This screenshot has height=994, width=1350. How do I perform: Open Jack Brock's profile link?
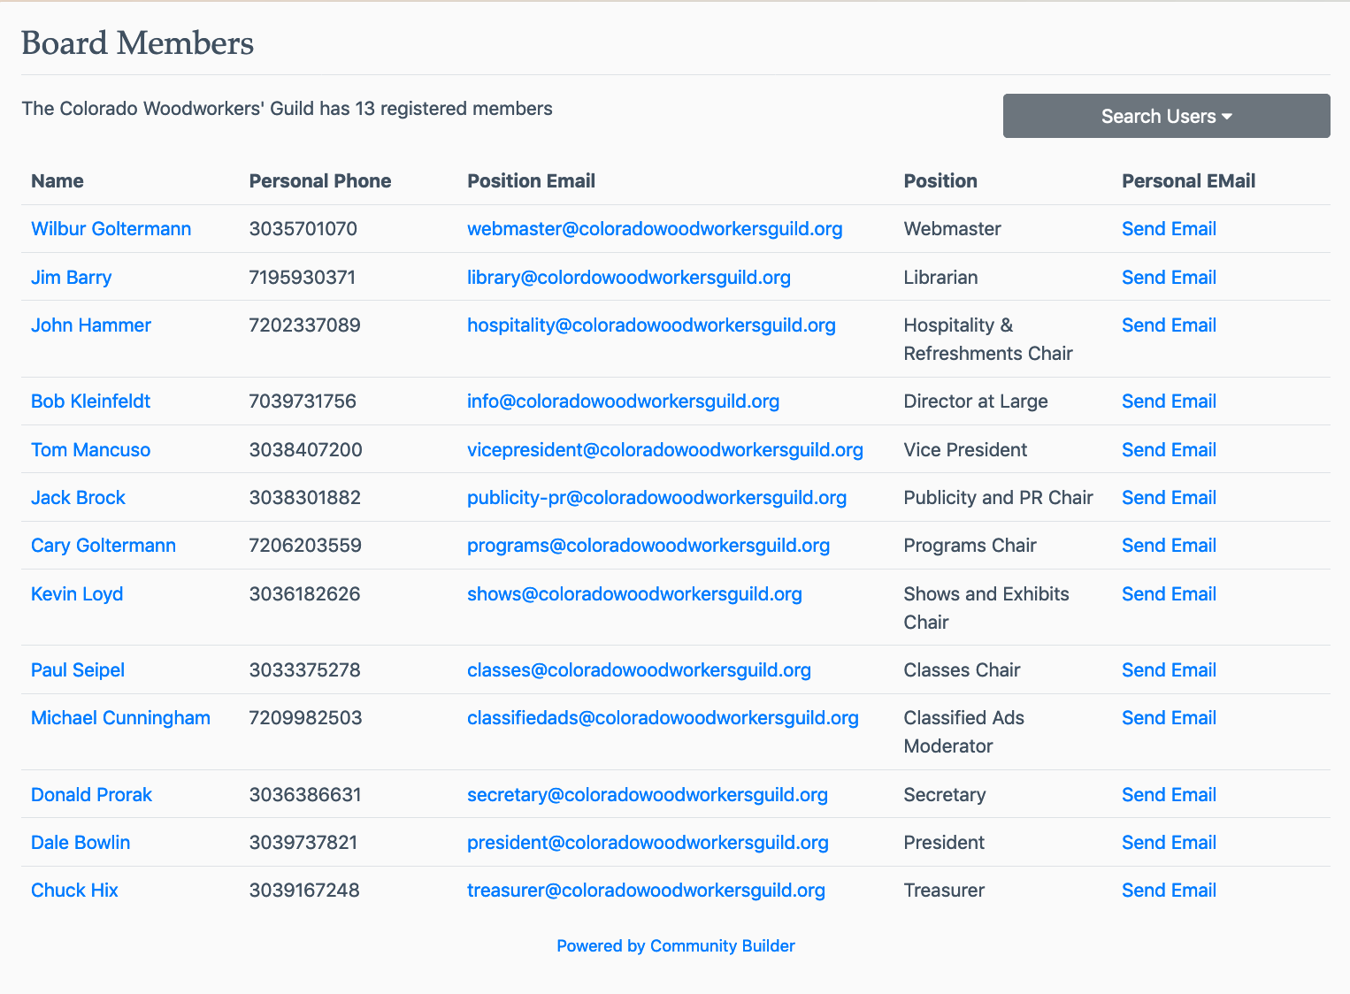[x=78, y=498]
